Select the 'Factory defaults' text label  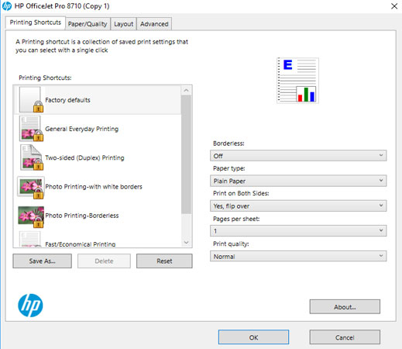67,100
